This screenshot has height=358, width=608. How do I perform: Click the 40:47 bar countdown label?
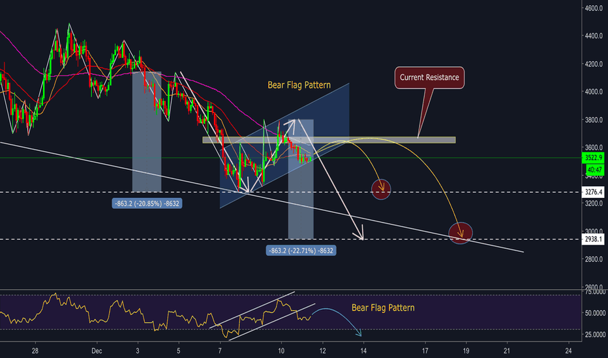[594, 169]
